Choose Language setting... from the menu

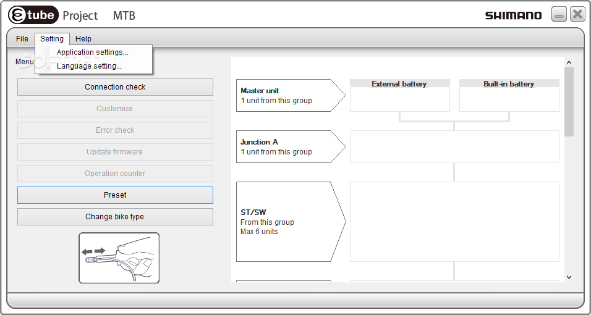[x=89, y=66]
